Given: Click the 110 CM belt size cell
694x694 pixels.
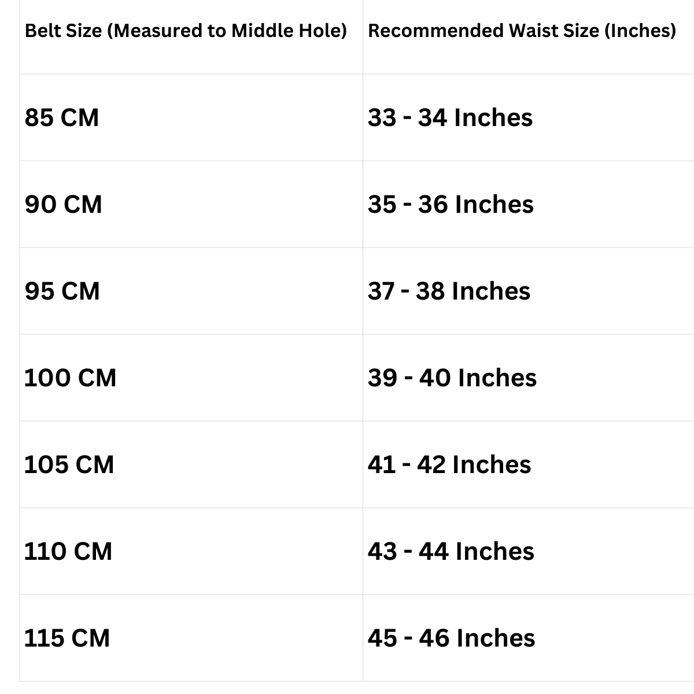Looking at the screenshot, I should [68, 551].
